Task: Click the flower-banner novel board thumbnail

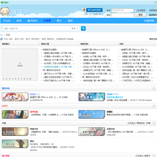Action: 92,132
